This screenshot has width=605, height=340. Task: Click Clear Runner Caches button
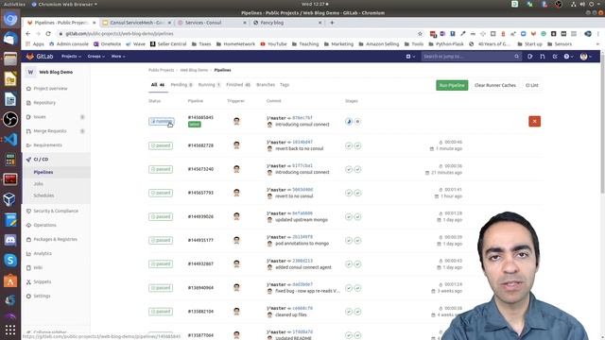click(x=495, y=85)
